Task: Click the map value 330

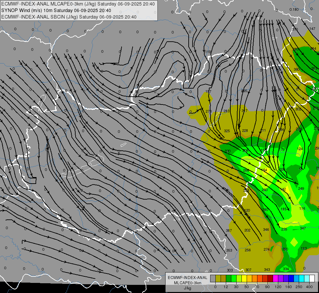Action: tap(227, 151)
